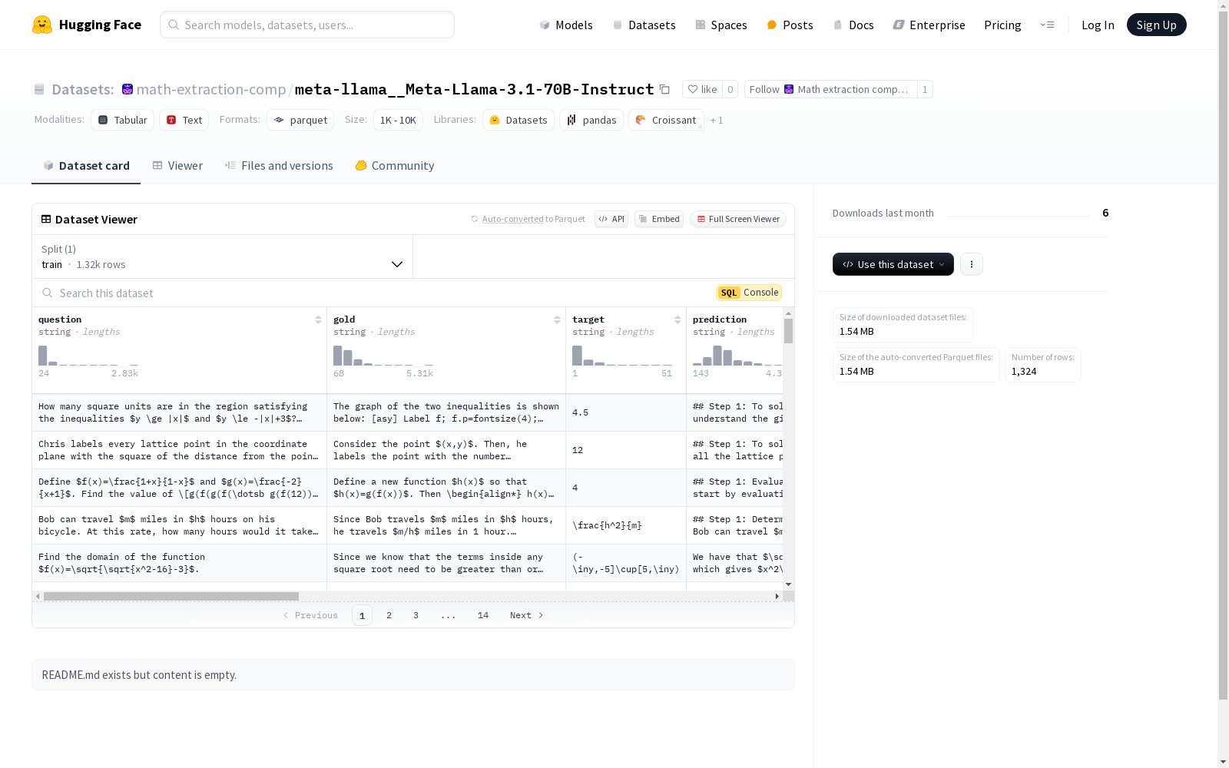
Task: Go to the Pricing page
Action: pos(1002,25)
